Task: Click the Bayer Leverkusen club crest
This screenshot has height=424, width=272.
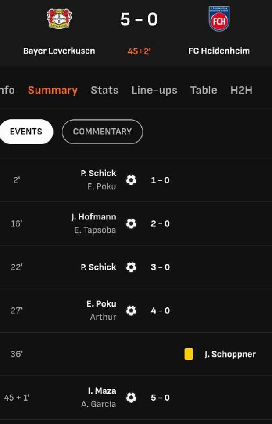Action: tap(59, 18)
